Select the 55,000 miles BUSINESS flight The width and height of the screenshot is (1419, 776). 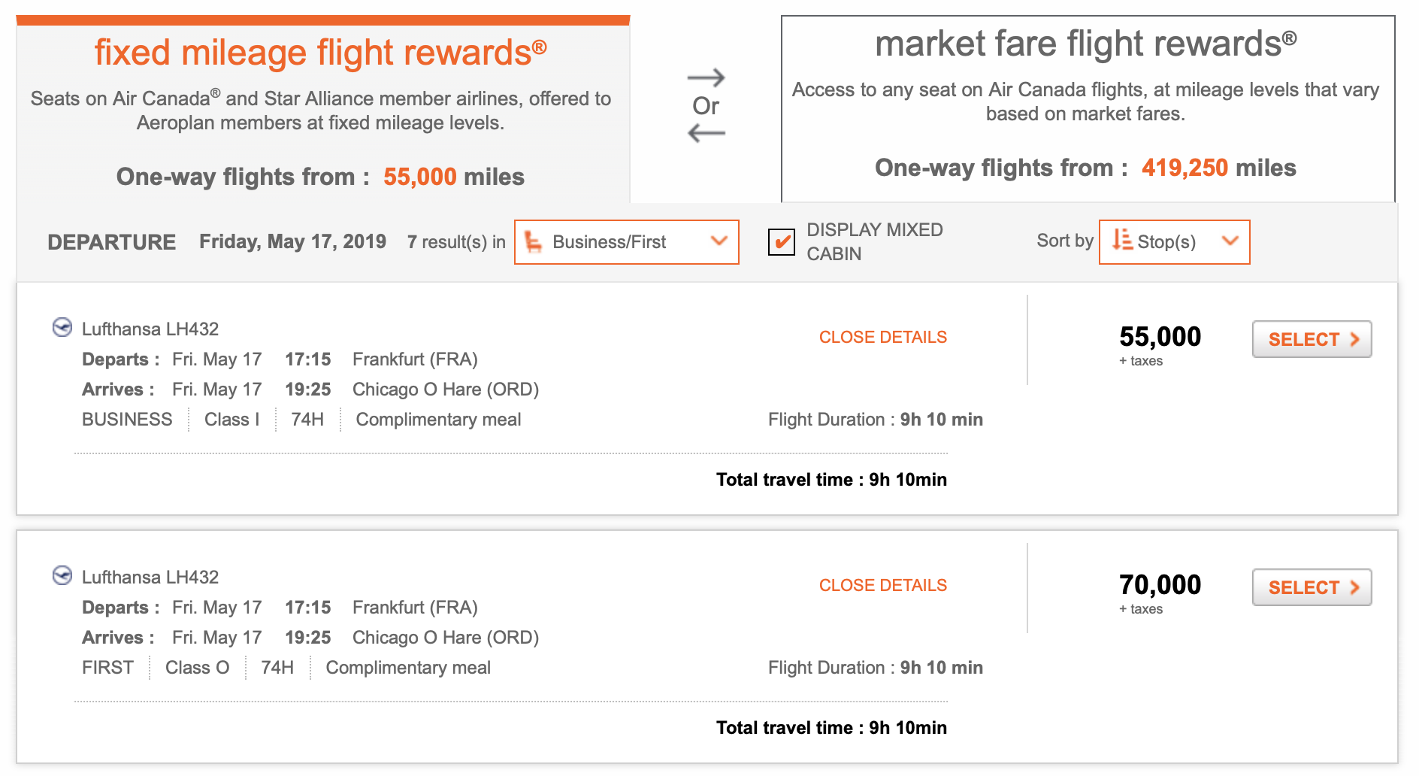pos(1311,339)
